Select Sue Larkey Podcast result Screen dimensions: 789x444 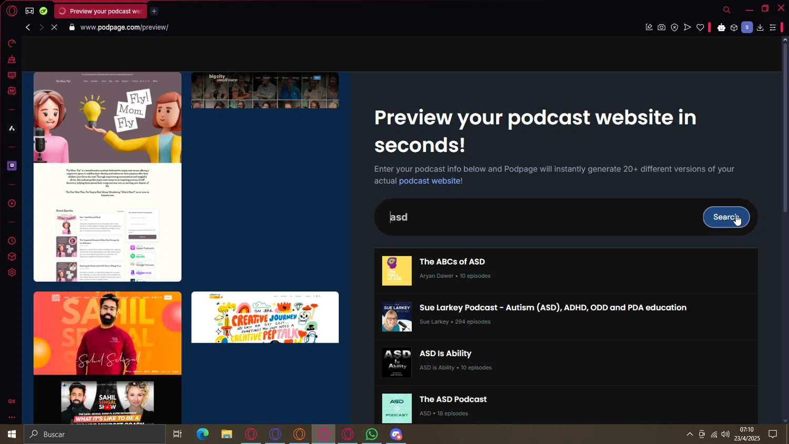(566, 316)
